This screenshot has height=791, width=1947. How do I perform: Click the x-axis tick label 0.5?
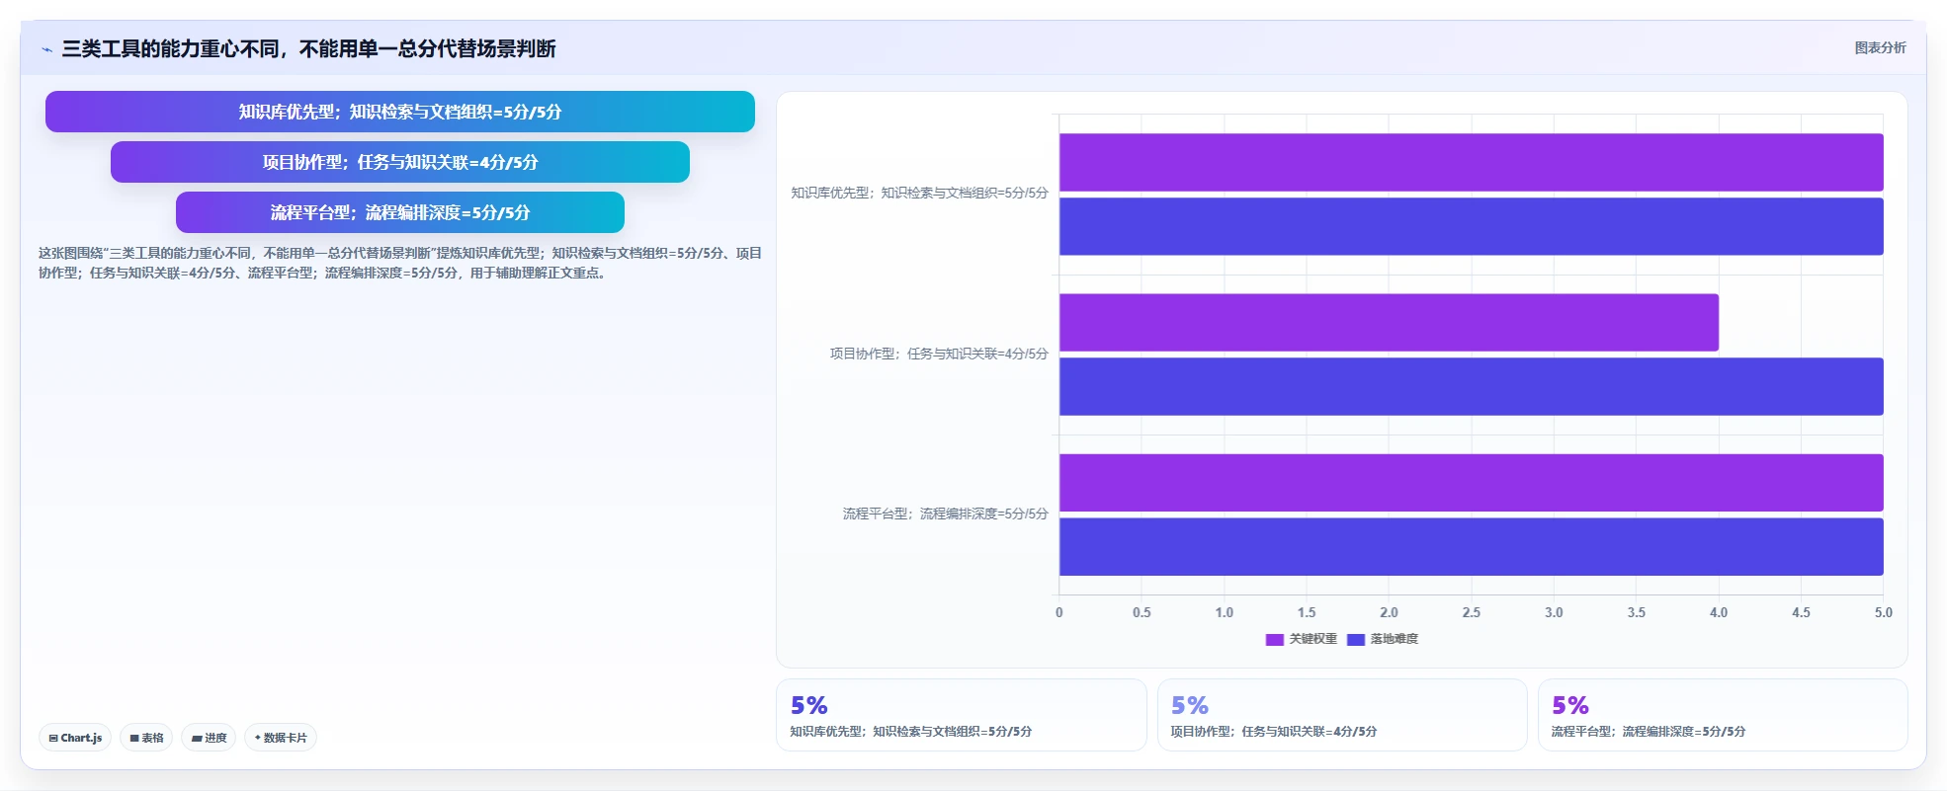[1142, 612]
